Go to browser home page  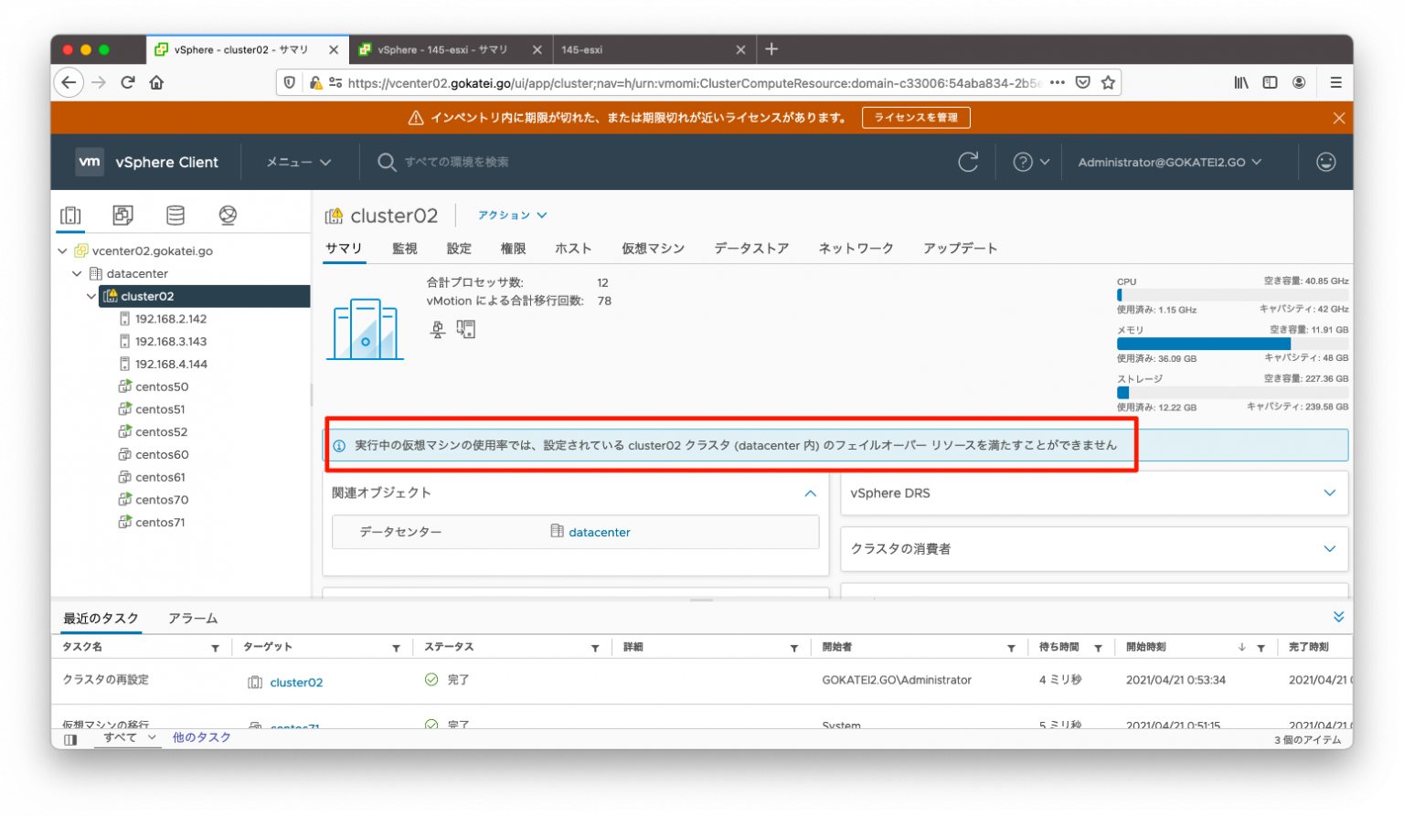pos(156,82)
